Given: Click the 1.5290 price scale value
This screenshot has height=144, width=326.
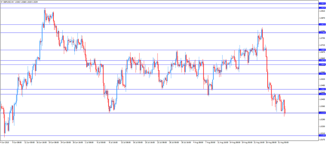Looking at the screenshot, I should click(x=322, y=120).
